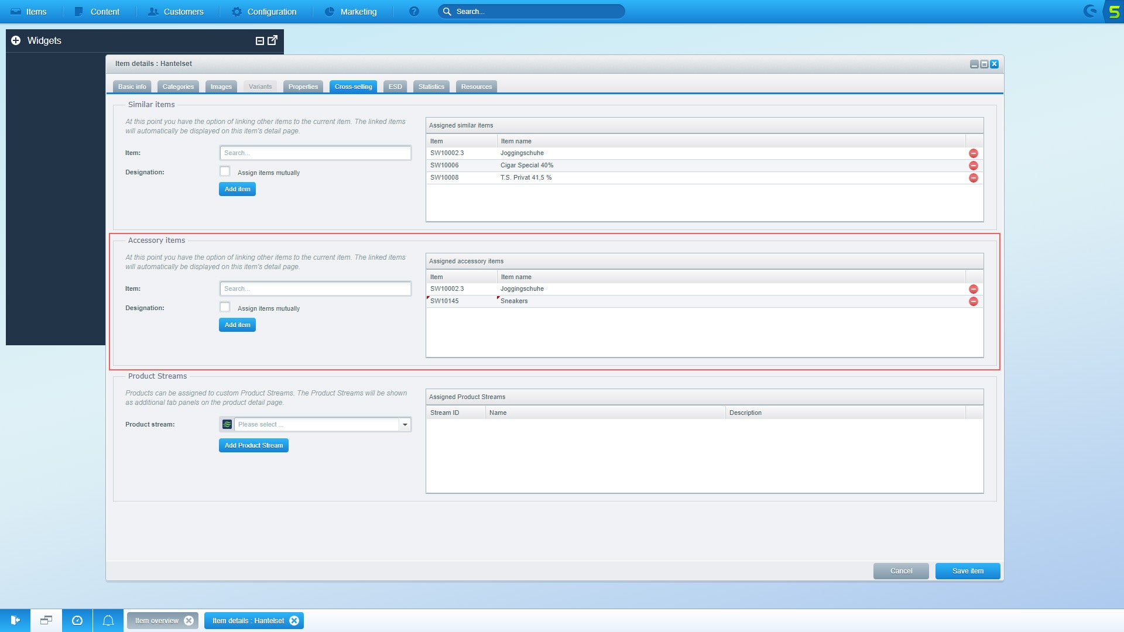The width and height of the screenshot is (1124, 632).
Task: Click Add item in Similar Items
Action: (237, 188)
